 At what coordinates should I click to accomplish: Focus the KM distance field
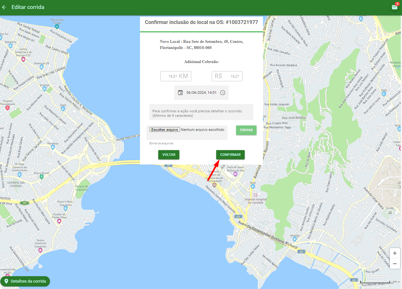pyautogui.click(x=176, y=76)
